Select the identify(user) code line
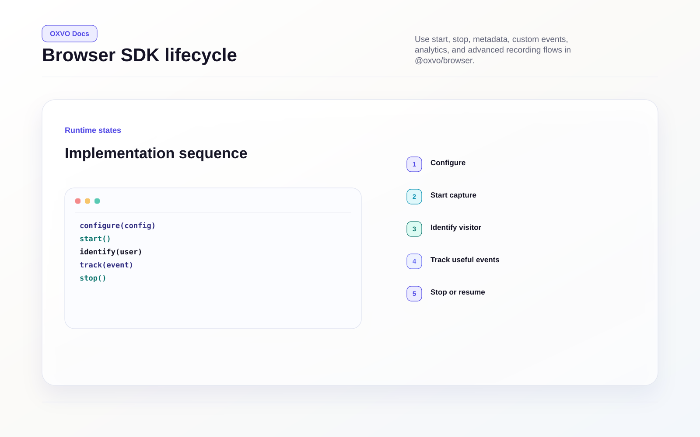The height and width of the screenshot is (437, 700). pyautogui.click(x=111, y=252)
